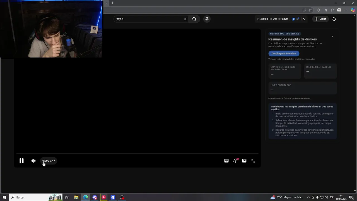The height and width of the screenshot is (201, 357).
Task: Click the Likes estimados card
Action: [x=302, y=88]
